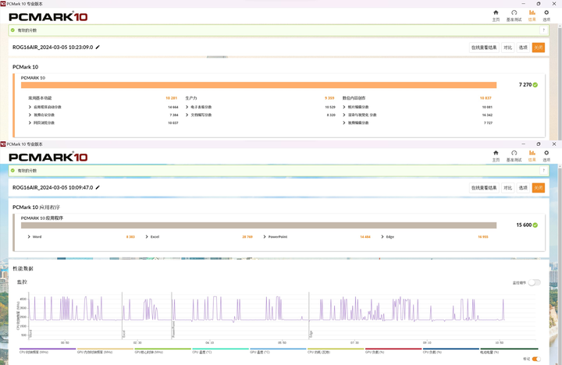This screenshot has width=562, height=365.
Task: Select GPU 内存时钟频率 legend
Action: [105, 351]
